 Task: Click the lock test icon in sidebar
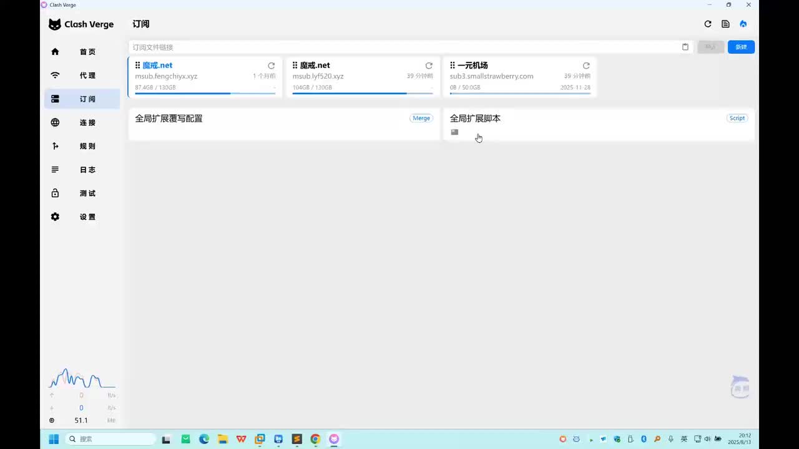55,193
